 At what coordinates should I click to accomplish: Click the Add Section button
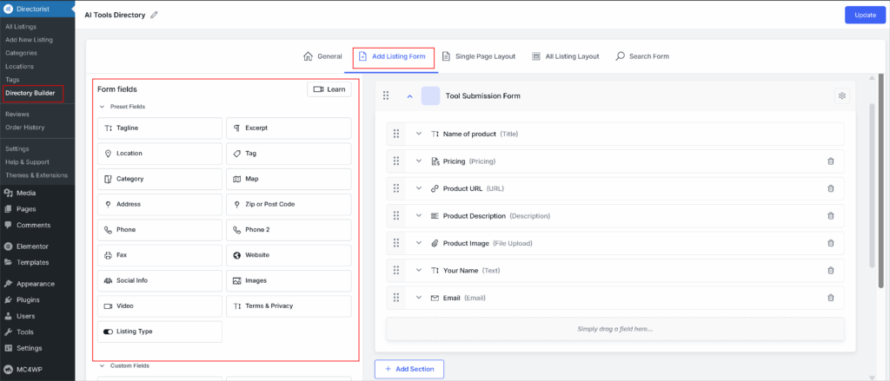point(409,369)
